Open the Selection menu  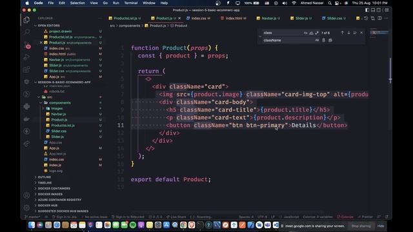point(77,3)
